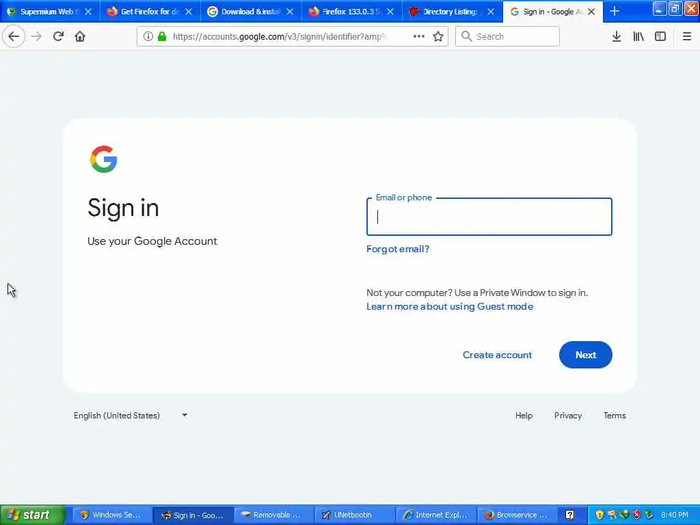Open page actions three-dot menu
This screenshot has height=525, width=700.
pyautogui.click(x=419, y=37)
